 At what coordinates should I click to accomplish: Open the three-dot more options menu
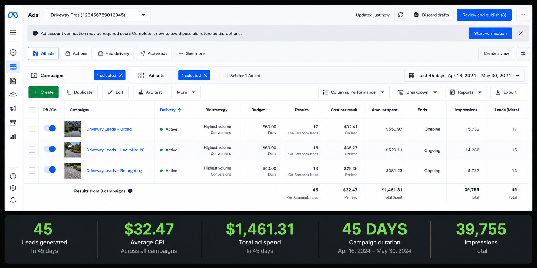click(523, 15)
